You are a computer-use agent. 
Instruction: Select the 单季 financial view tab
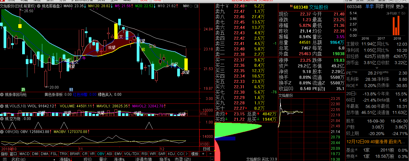[369, 7]
